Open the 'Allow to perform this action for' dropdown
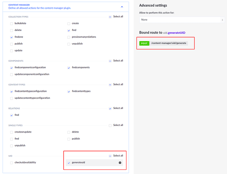Viewport: 227px width, 174px height. click(x=182, y=20)
